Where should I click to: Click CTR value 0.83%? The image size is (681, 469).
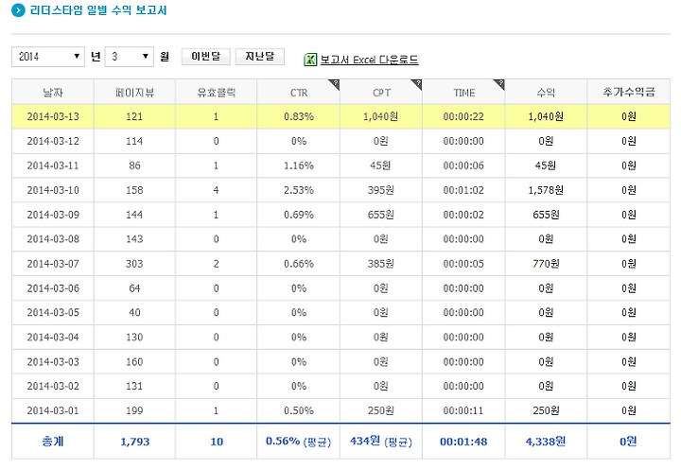tap(299, 116)
